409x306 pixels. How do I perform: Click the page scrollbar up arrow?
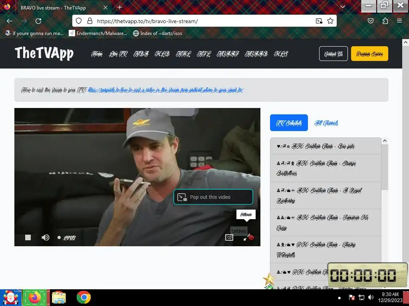(406, 42)
